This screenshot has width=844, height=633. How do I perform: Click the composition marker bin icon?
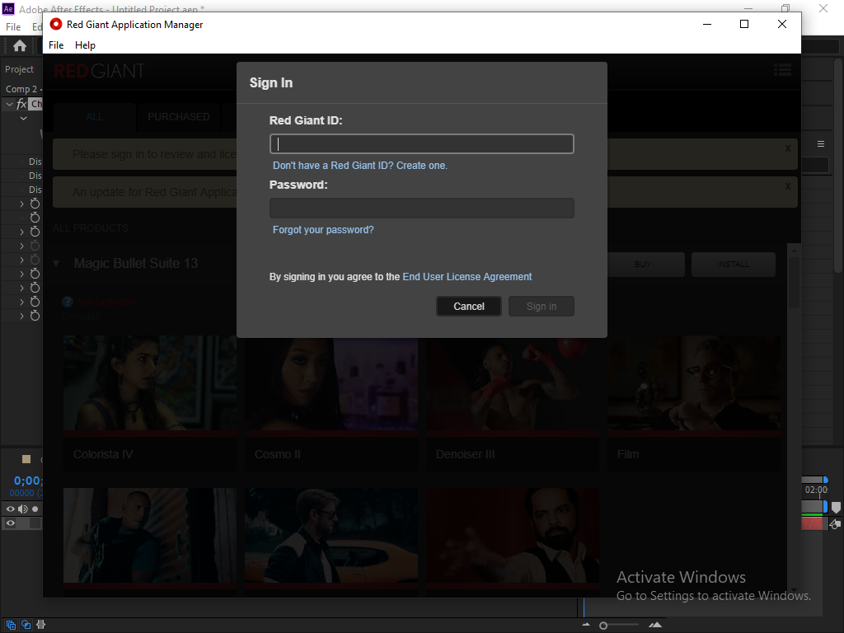point(836,507)
